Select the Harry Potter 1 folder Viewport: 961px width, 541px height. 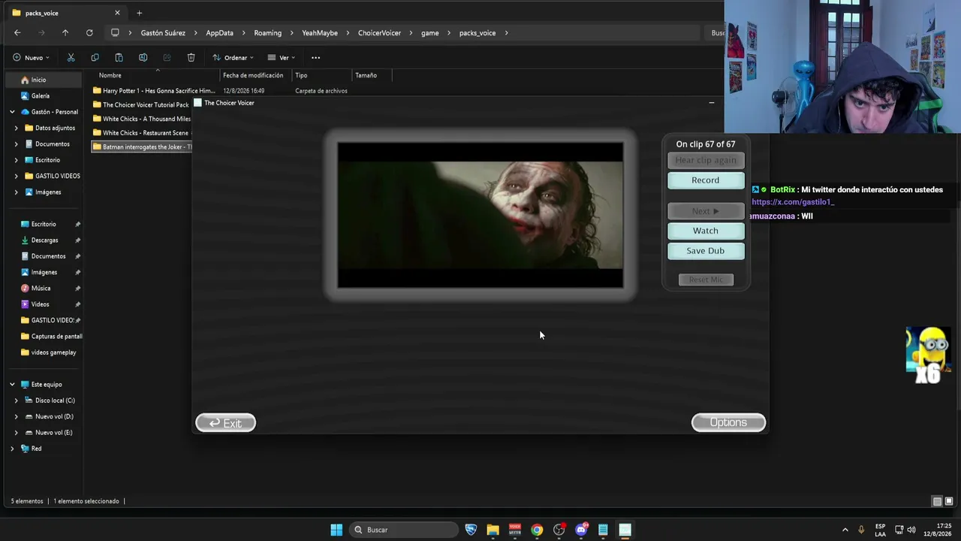click(154, 91)
